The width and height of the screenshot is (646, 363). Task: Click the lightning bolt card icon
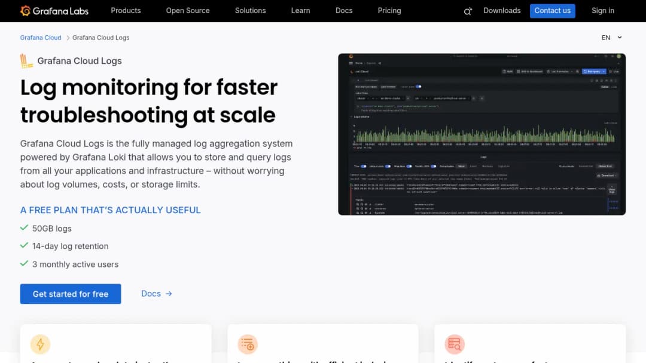pos(41,344)
